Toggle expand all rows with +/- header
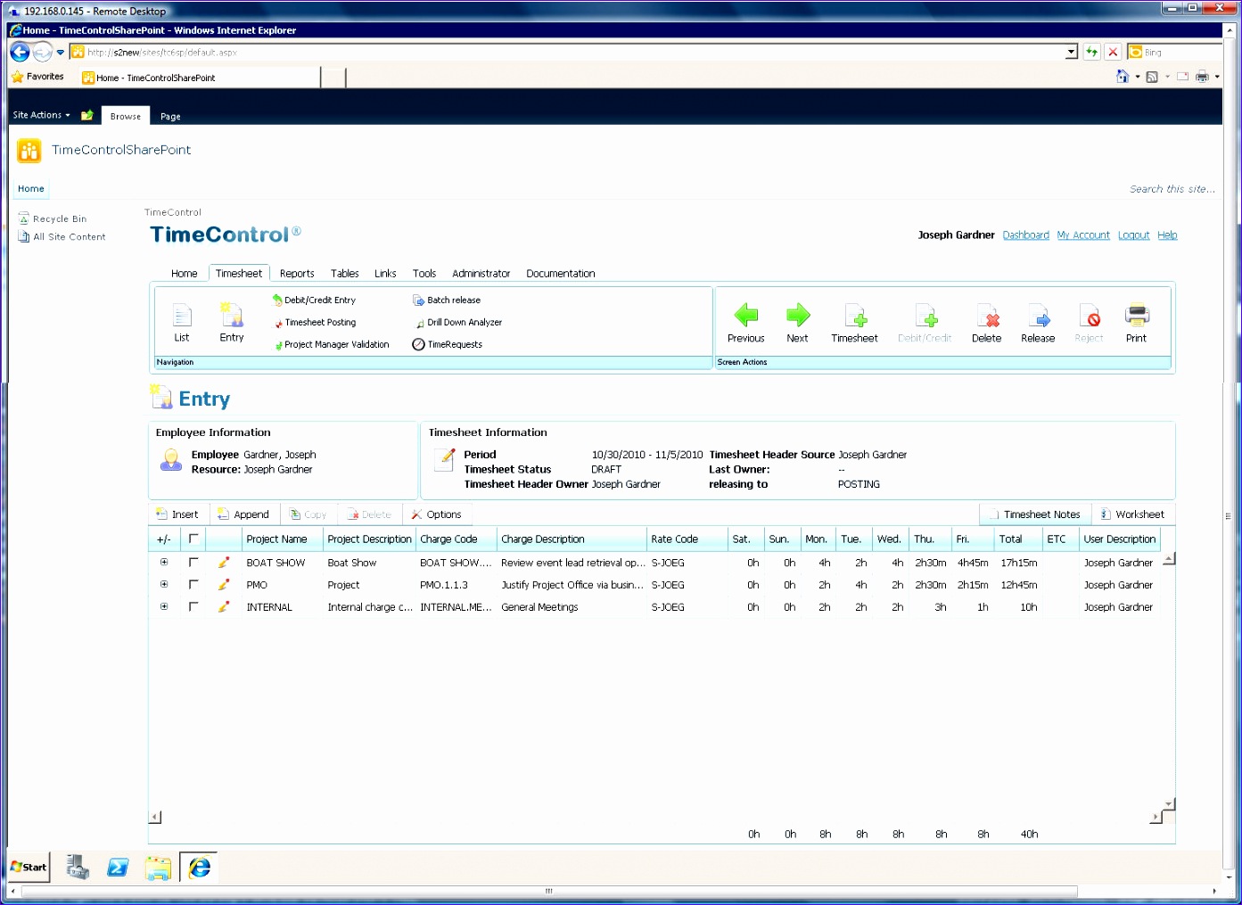Viewport: 1242px width, 905px height. tap(164, 539)
